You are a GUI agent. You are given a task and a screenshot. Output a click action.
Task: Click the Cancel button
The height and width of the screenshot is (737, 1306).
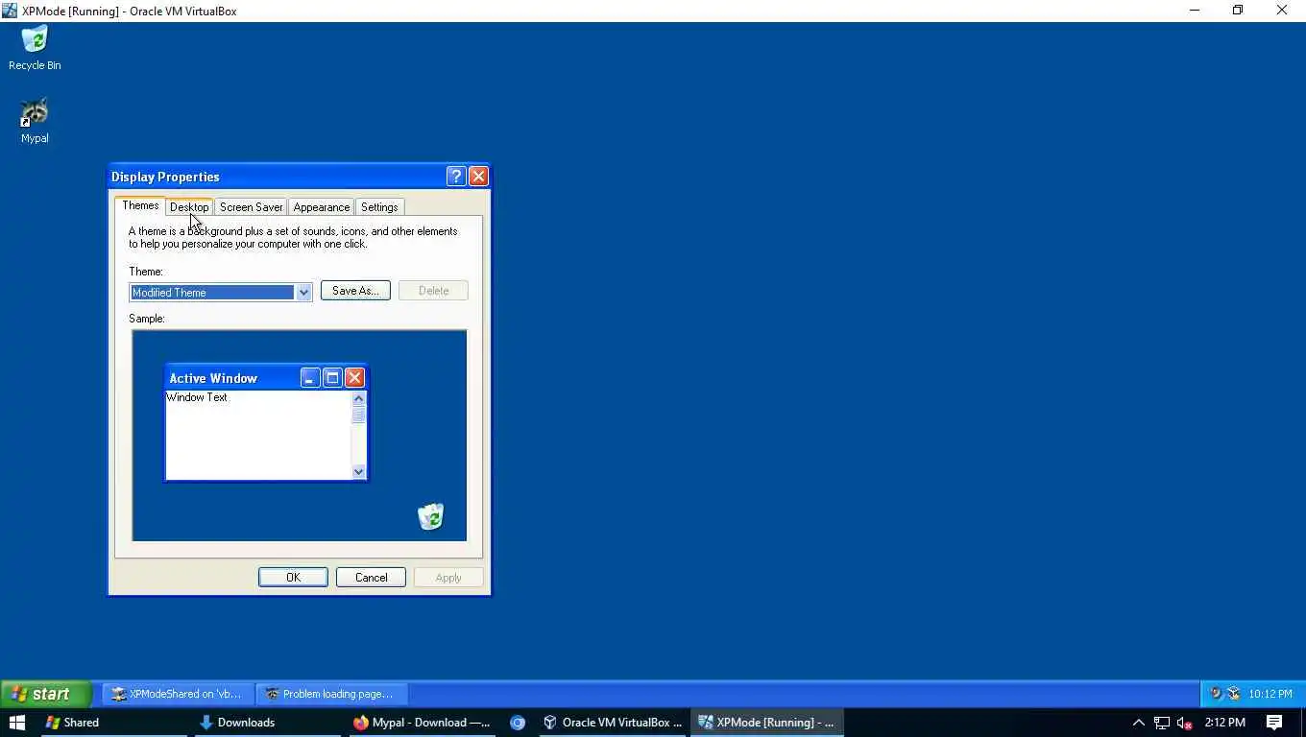371,578
